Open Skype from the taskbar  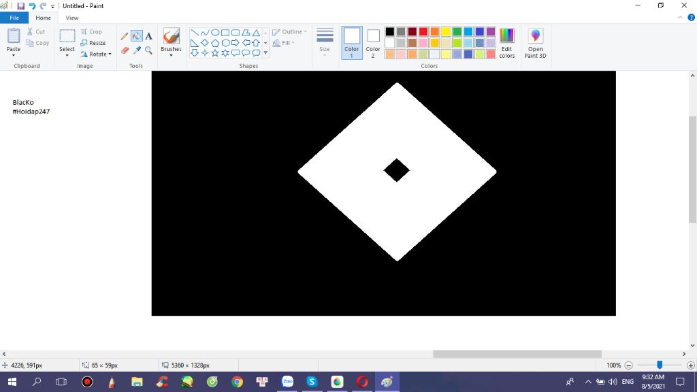[x=312, y=382]
